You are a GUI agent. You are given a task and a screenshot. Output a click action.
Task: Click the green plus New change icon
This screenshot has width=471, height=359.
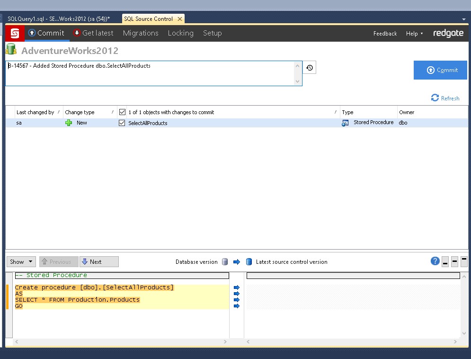(x=69, y=123)
